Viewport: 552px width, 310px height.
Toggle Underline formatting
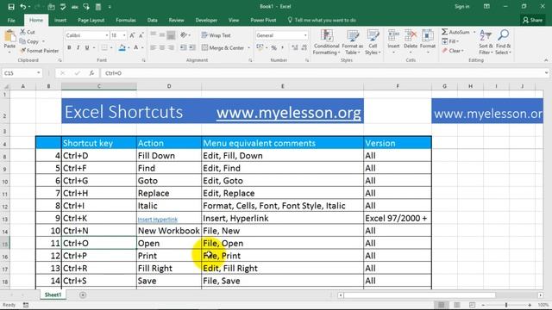tap(87, 47)
